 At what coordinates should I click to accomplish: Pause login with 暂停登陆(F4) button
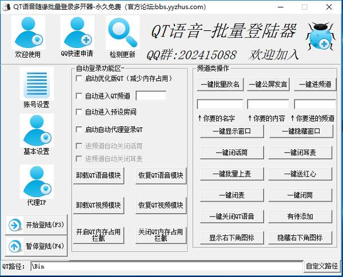tap(36, 246)
